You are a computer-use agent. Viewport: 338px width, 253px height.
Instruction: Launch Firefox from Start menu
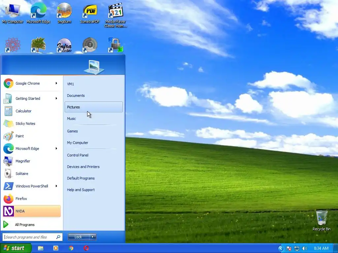click(x=32, y=199)
